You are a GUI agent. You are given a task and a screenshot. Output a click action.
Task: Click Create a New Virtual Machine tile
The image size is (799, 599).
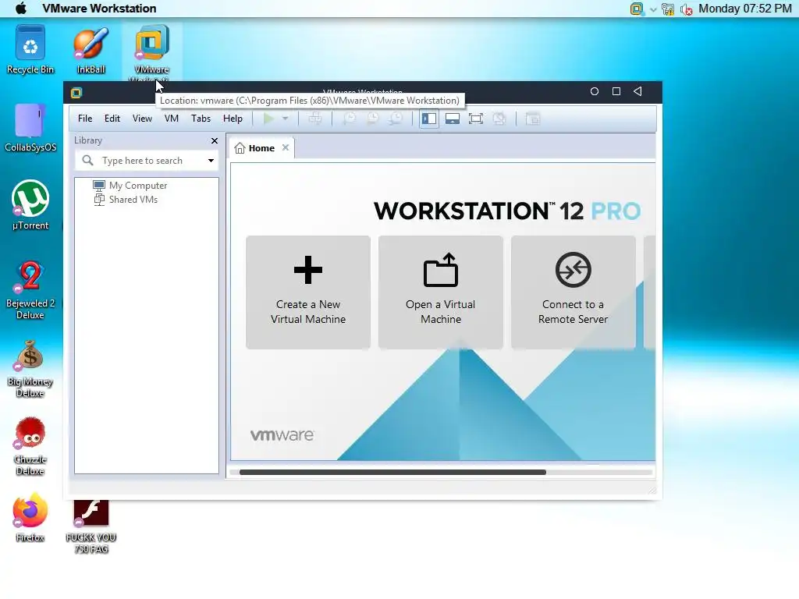click(x=308, y=292)
